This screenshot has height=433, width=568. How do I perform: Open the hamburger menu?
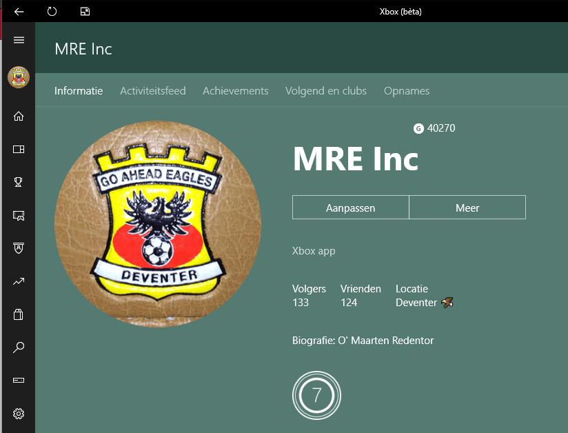coord(19,40)
